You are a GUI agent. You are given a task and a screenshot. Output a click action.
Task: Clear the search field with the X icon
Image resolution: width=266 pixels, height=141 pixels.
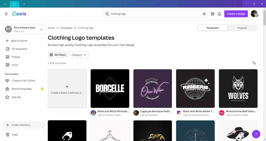tap(204, 14)
